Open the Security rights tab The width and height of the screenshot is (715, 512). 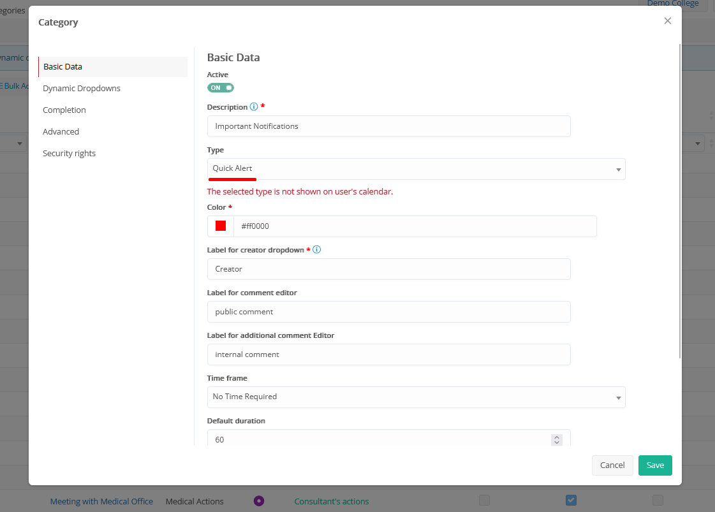(x=69, y=154)
